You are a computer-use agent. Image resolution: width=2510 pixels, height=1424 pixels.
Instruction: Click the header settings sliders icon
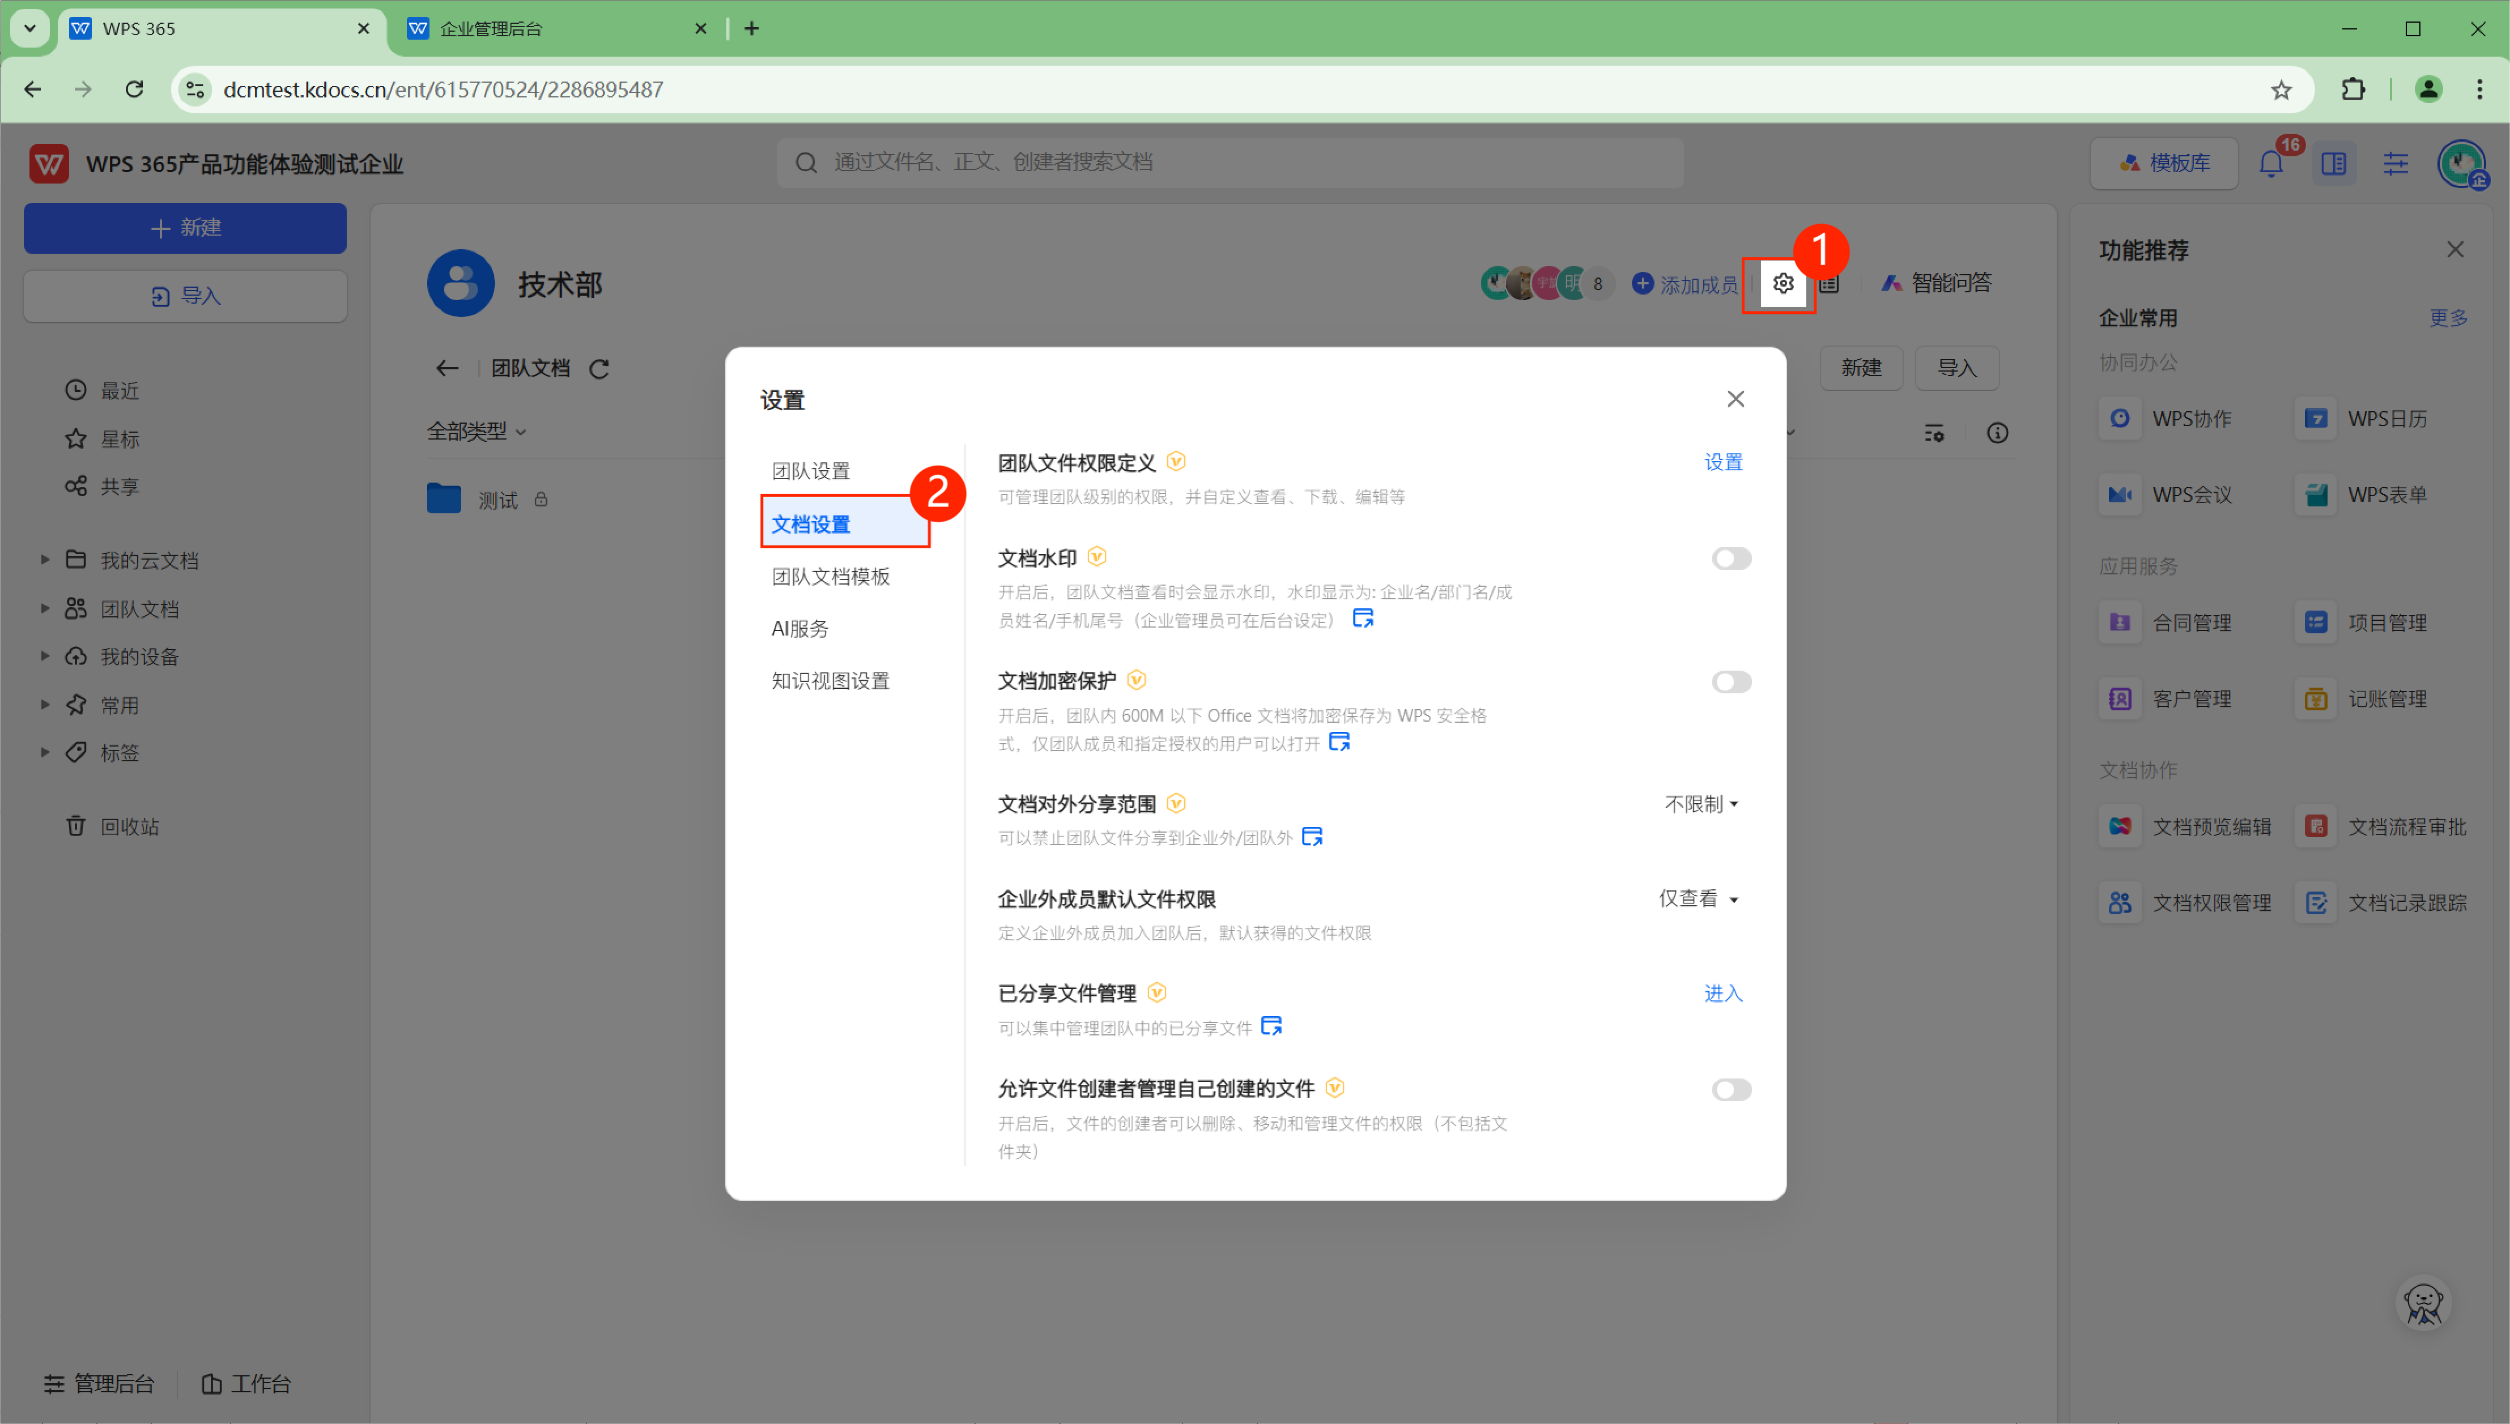(x=2396, y=163)
